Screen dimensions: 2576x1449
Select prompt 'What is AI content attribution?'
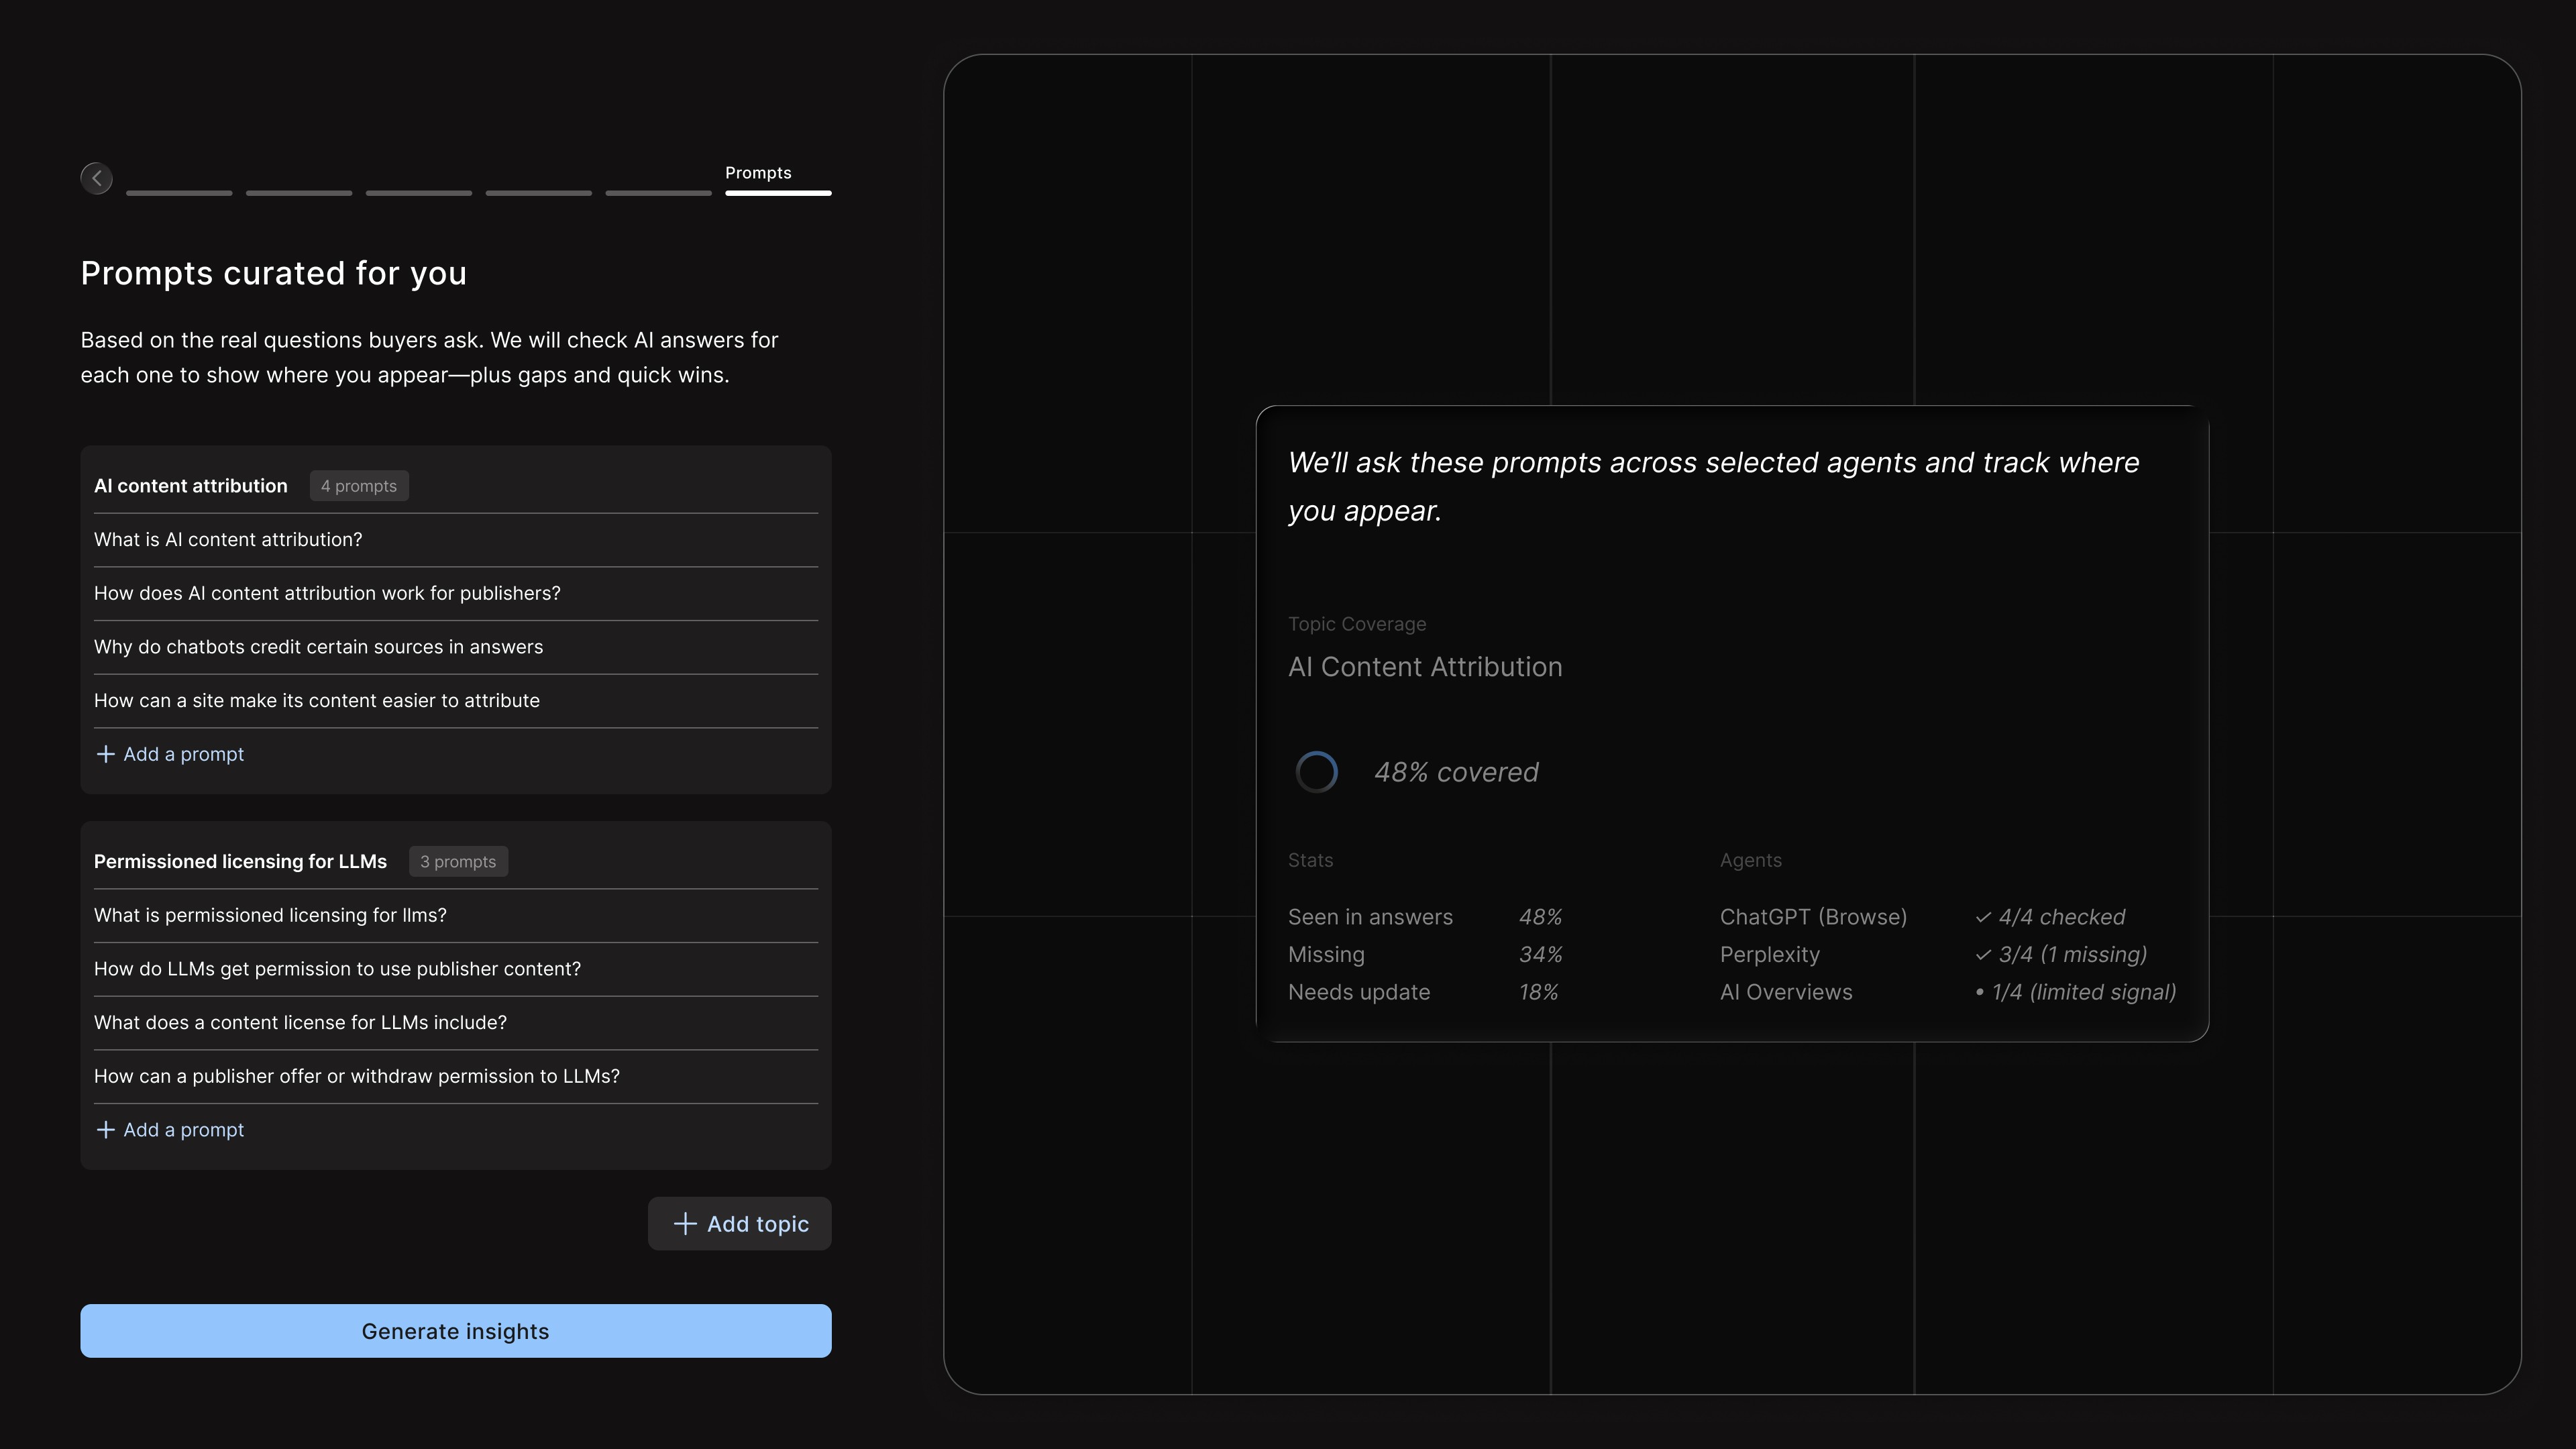[x=228, y=540]
